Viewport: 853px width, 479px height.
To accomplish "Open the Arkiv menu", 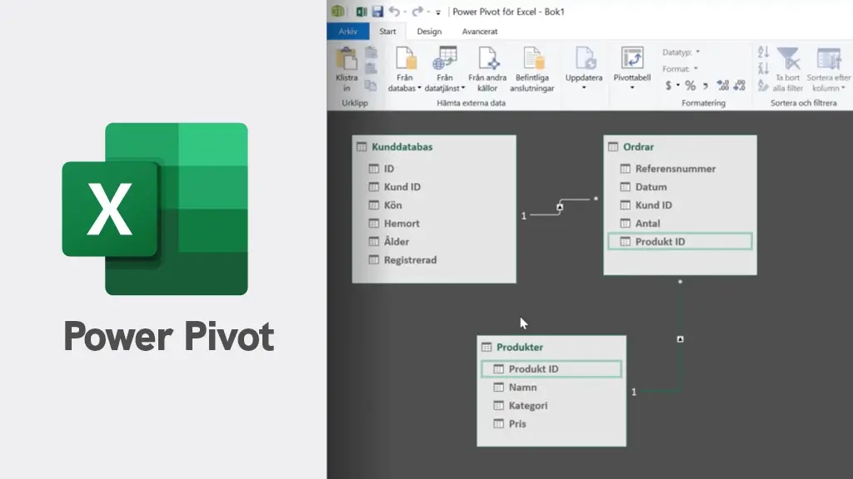I will coord(348,30).
